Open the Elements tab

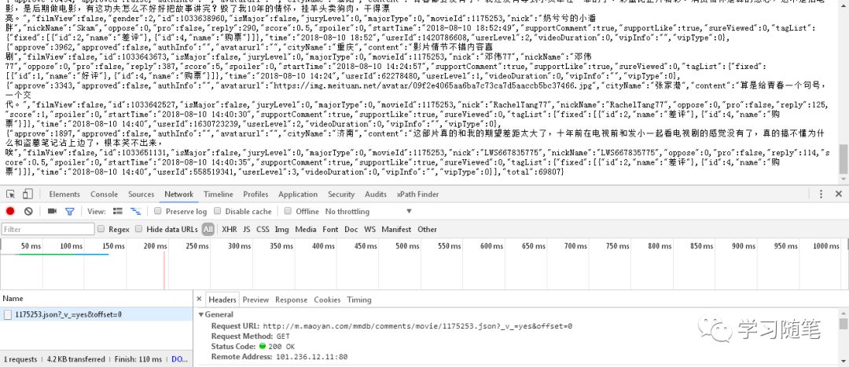[64, 194]
